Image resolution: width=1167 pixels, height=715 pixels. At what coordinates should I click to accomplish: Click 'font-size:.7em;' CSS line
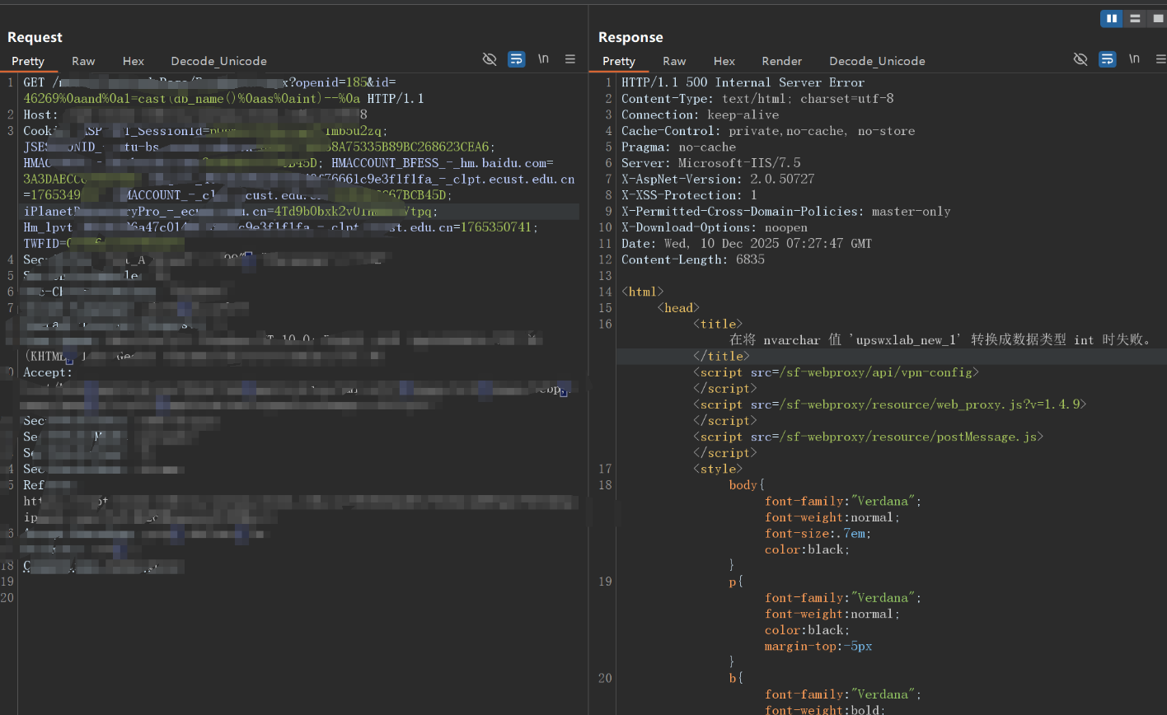[x=818, y=533]
